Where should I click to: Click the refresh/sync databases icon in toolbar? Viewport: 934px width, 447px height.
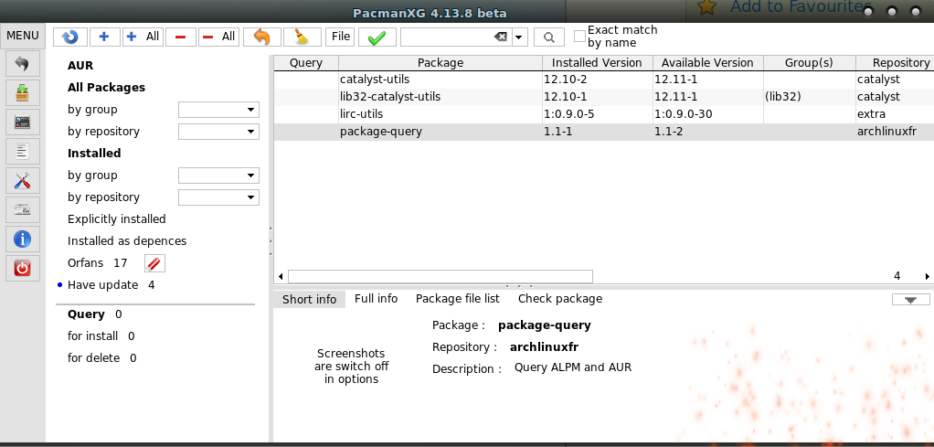pyautogui.click(x=70, y=37)
